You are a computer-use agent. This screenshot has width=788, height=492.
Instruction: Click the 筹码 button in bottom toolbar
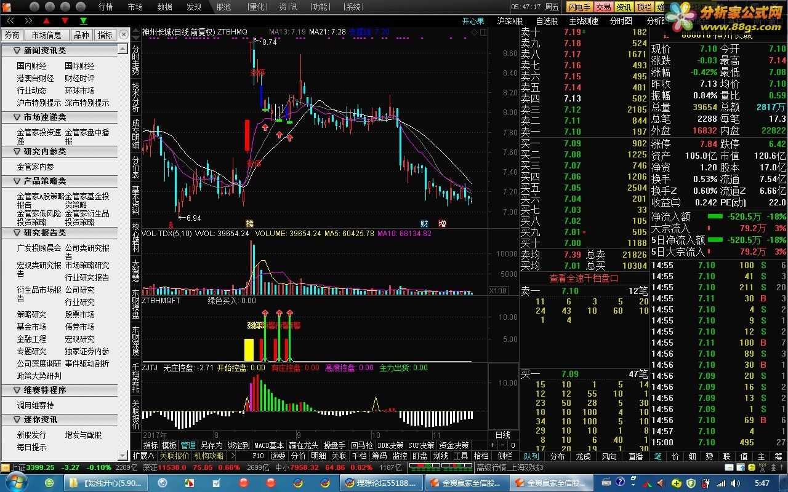coord(380,456)
